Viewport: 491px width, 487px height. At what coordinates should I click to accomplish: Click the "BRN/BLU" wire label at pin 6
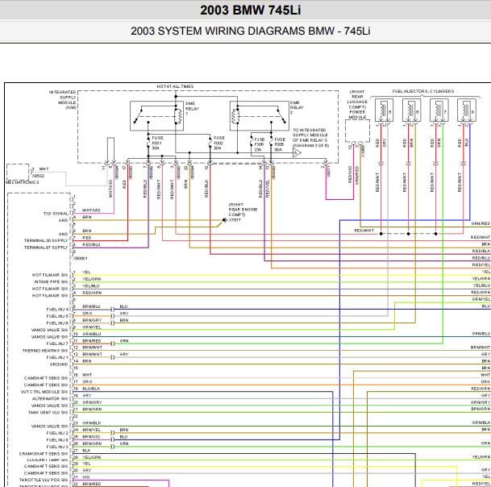(91, 306)
